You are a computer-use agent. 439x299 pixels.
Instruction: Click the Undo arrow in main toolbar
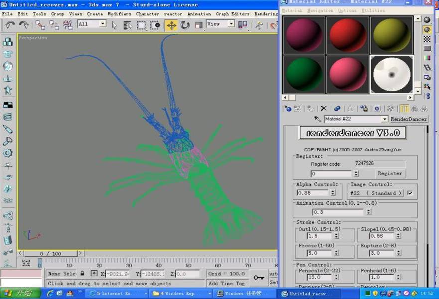click(x=10, y=25)
